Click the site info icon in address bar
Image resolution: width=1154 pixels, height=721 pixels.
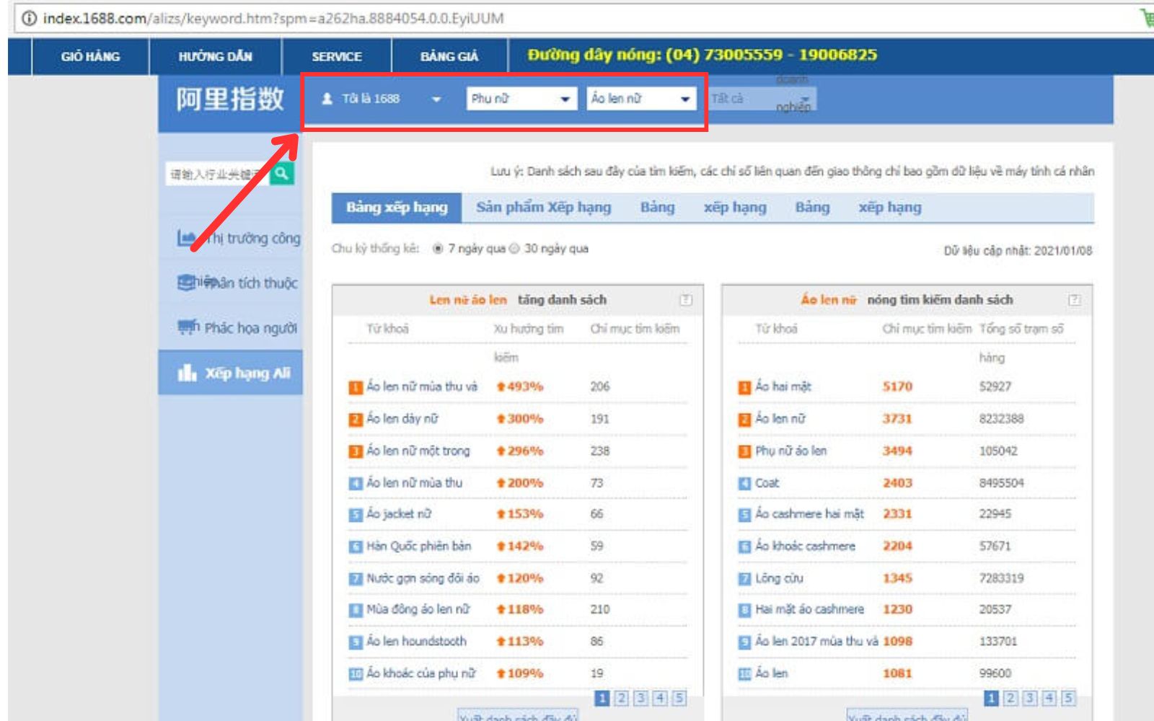[x=28, y=18]
